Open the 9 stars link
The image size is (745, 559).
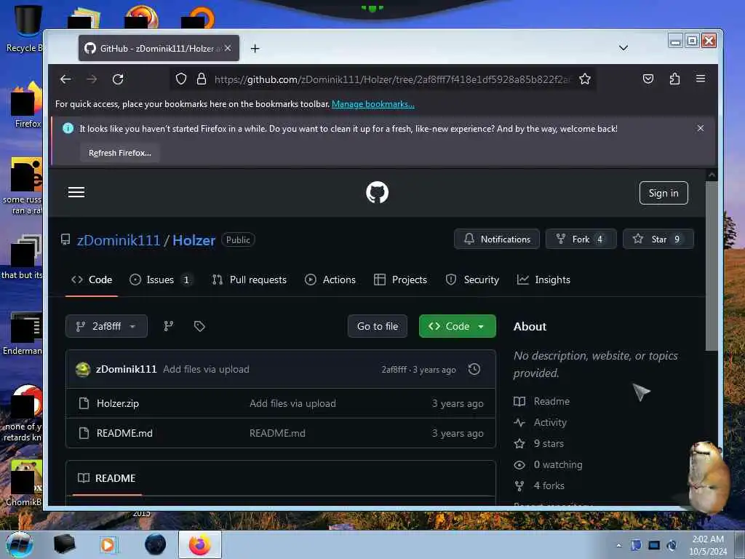click(x=549, y=443)
